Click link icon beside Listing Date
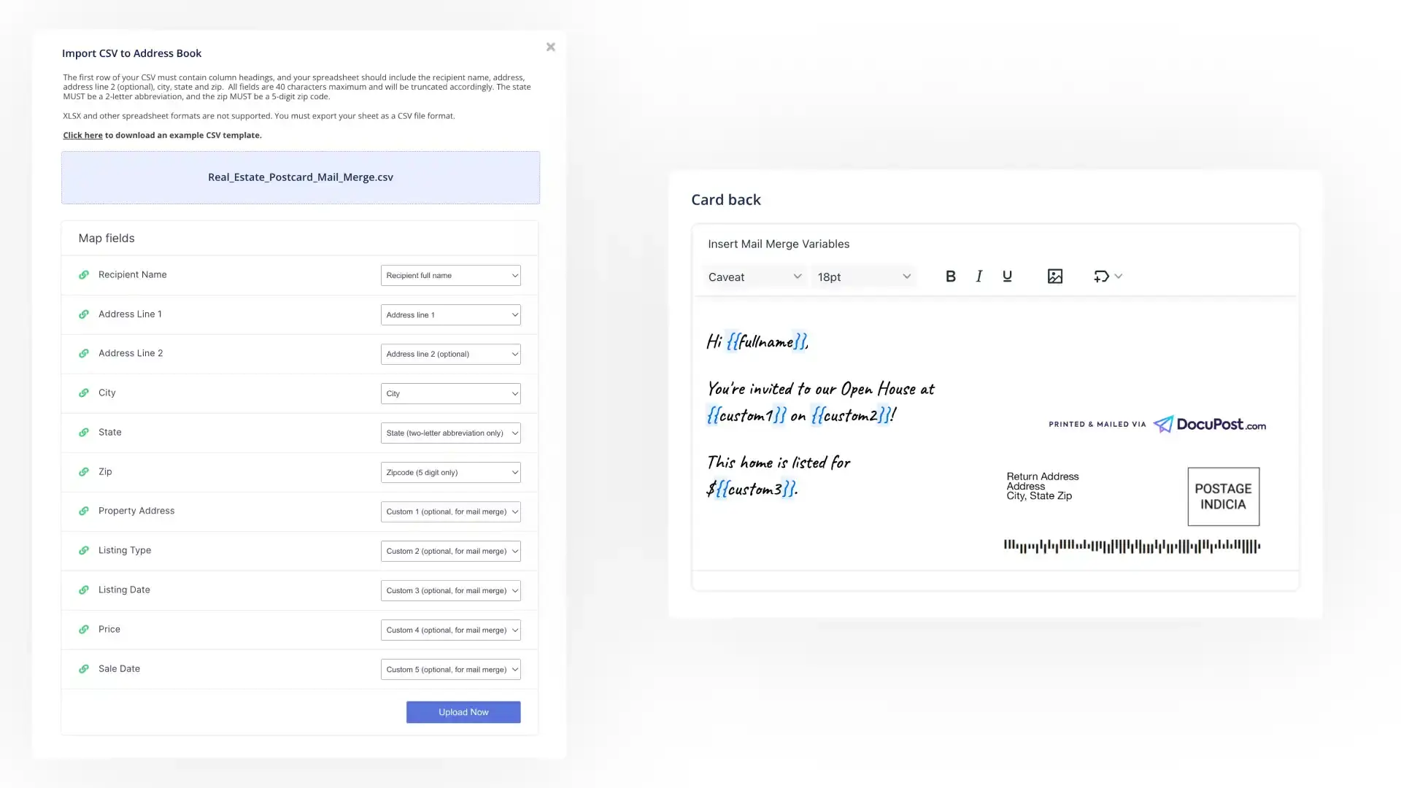Viewport: 1401px width, 788px height. (x=84, y=590)
